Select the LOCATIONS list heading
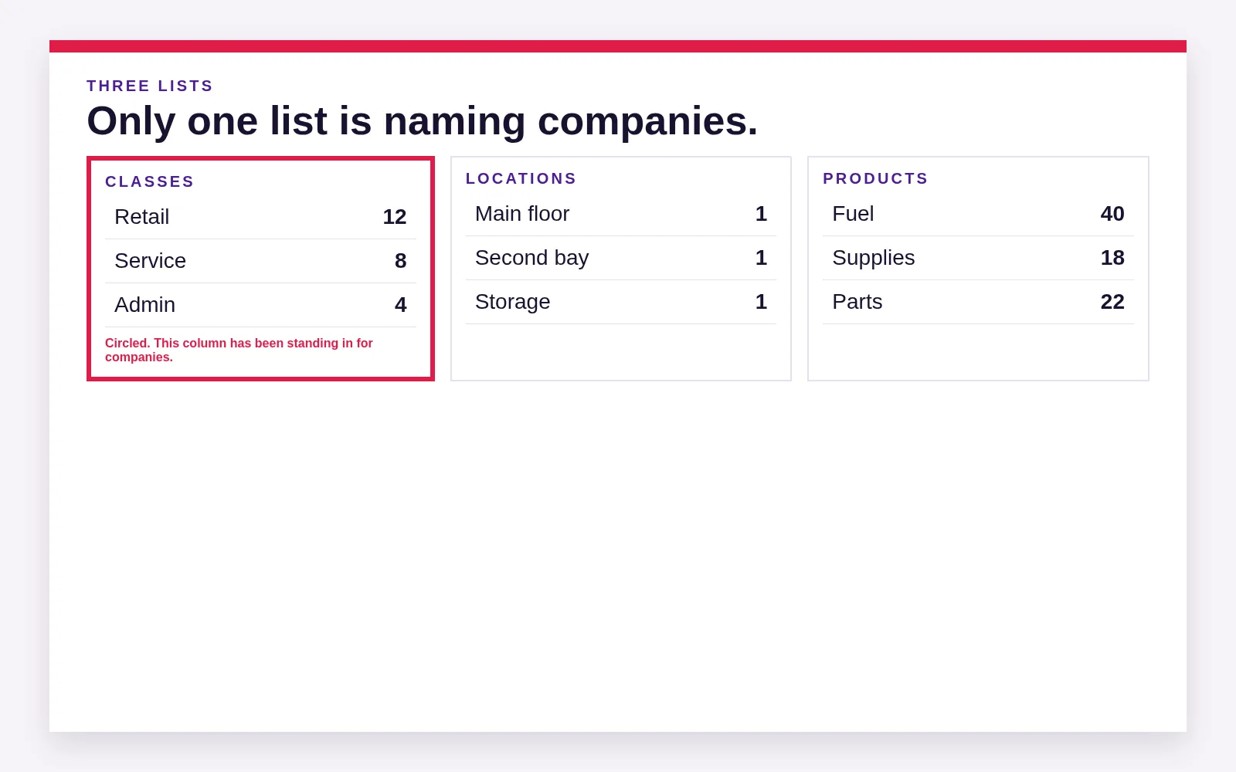 [521, 178]
